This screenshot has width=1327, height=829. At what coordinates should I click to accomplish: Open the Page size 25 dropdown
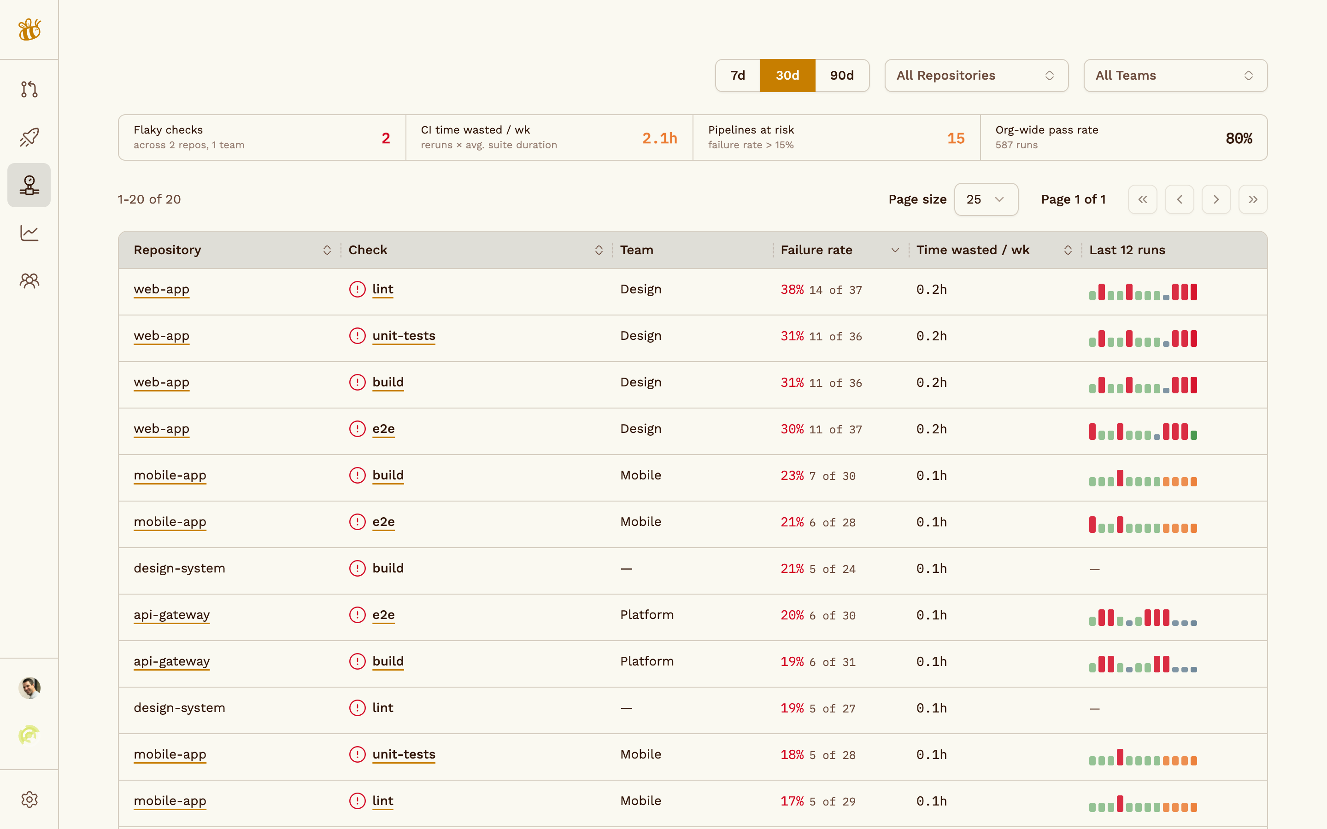pos(986,199)
